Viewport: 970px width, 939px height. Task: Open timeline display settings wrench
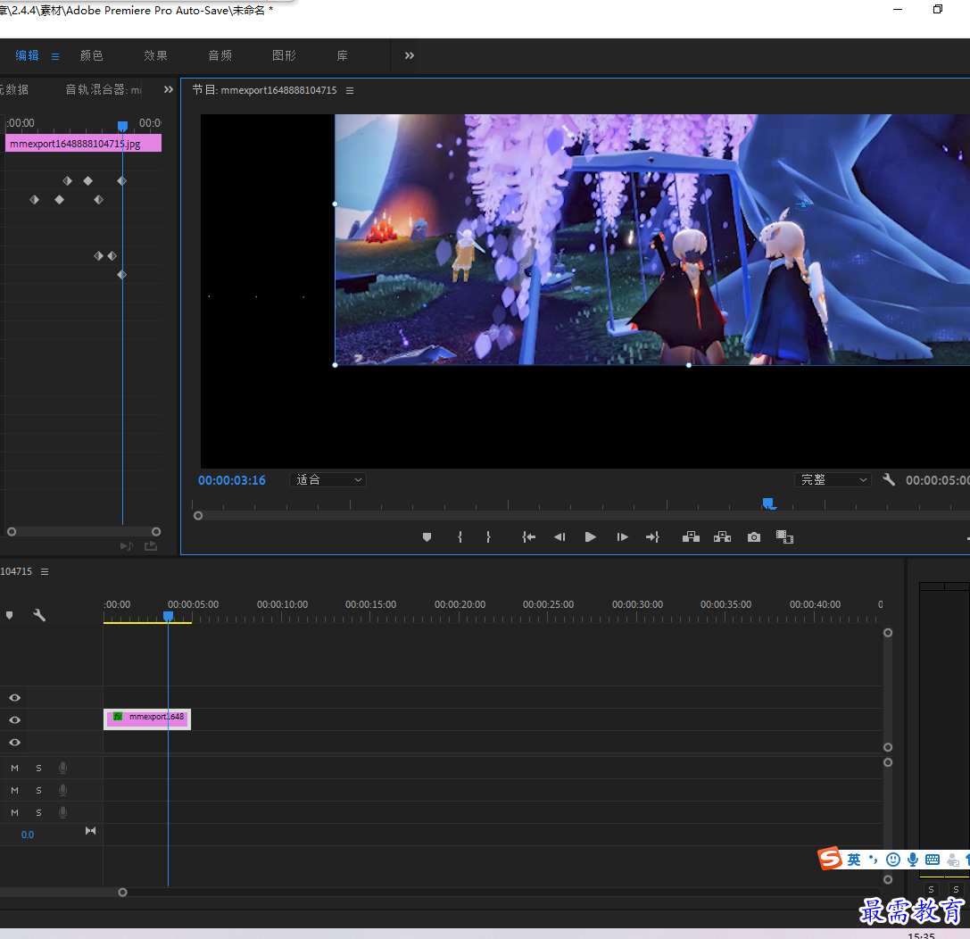39,615
